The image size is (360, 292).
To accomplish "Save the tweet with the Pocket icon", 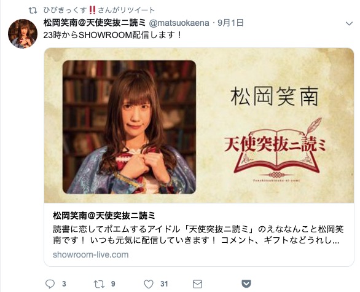I will point(246,284).
